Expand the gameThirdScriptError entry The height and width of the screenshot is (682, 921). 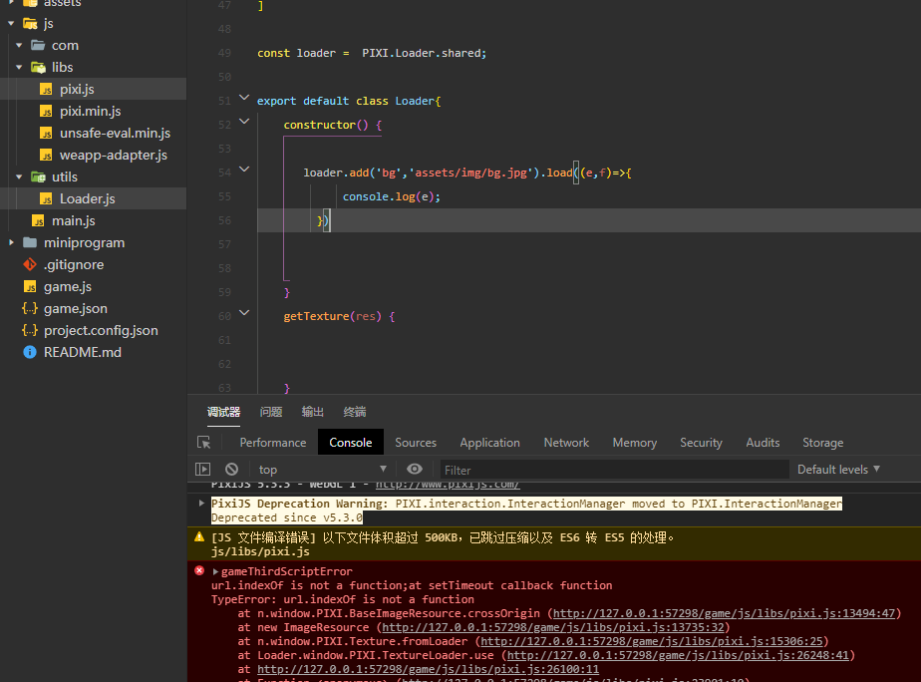pyautogui.click(x=215, y=571)
